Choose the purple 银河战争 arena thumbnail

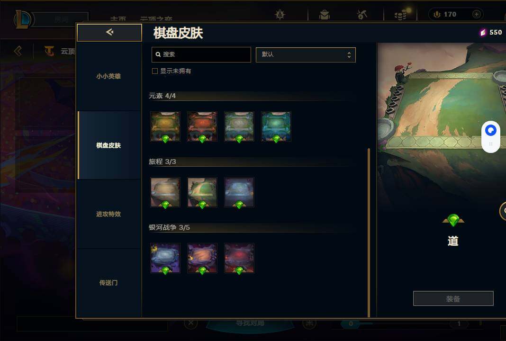pyautogui.click(x=165, y=258)
